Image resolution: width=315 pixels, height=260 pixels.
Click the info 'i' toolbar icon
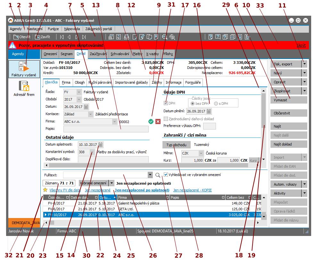(x=240, y=37)
